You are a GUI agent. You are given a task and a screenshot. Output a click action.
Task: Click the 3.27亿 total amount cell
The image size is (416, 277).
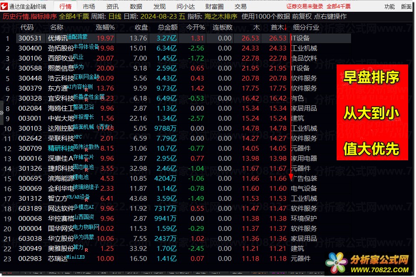(166, 38)
